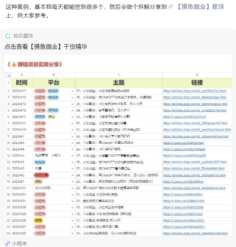The height and width of the screenshot is (247, 236).
Task: Click the yellow 微博 tag in row 22
Action: pos(38,220)
